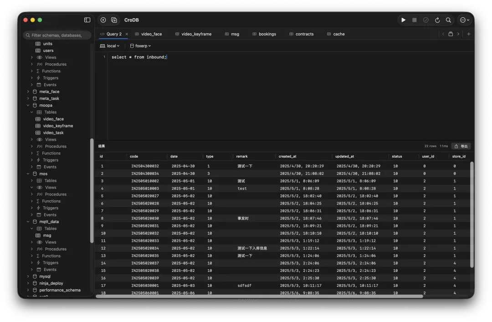The image size is (492, 322).
Task: Expand the mysql database node
Action: coord(28,276)
